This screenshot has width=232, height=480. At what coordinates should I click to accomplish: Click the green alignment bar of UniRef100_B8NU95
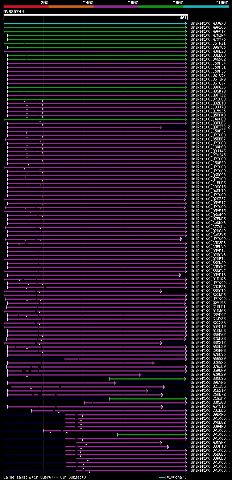[x=147, y=378]
